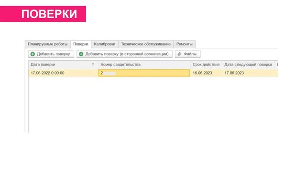Click the Добавить поверку button
Viewport: 306px width, 172px height.
coord(51,54)
